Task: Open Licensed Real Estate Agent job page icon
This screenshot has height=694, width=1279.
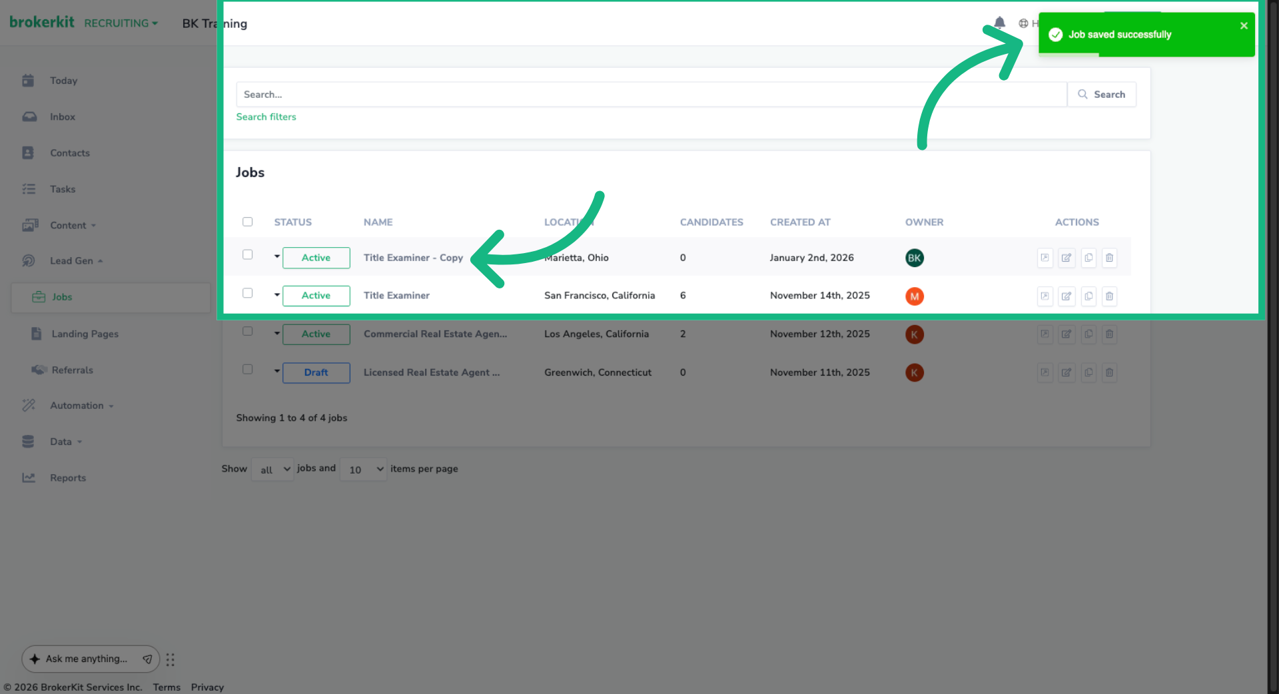Action: click(x=1045, y=372)
